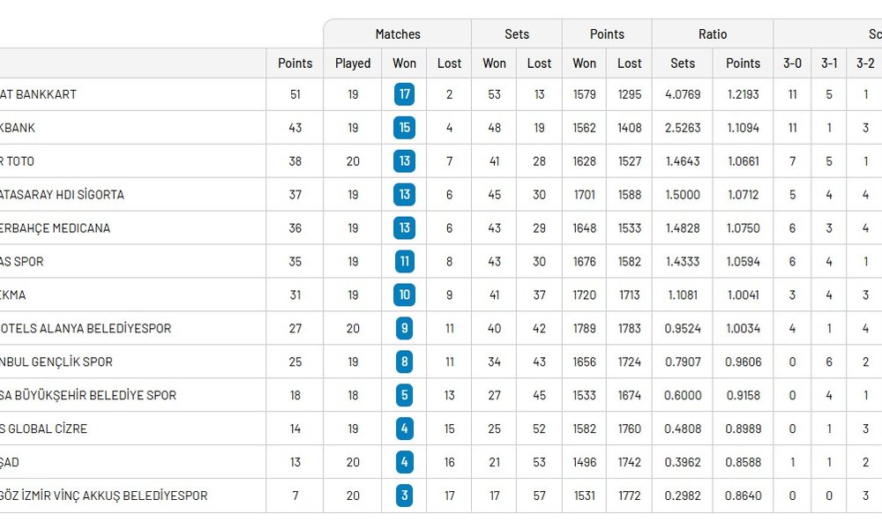
Task: Click the Matches group header
Action: [x=398, y=34]
